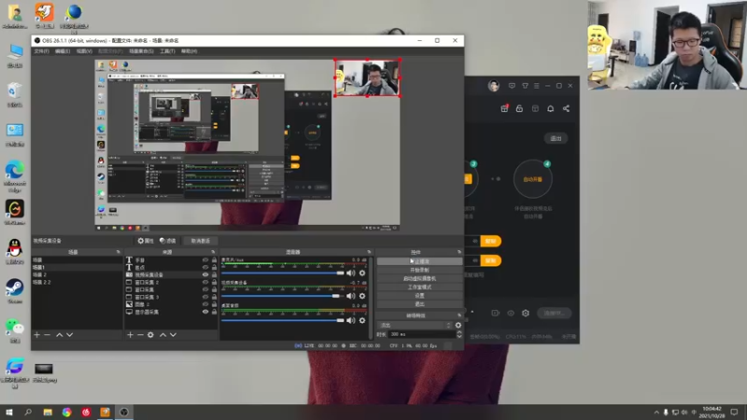Open the message icon in the streaming assistant title bar

[x=512, y=86]
